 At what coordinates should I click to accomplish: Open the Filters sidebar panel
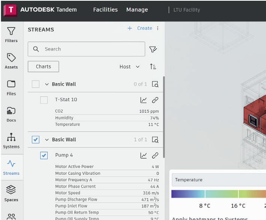[x=11, y=35]
